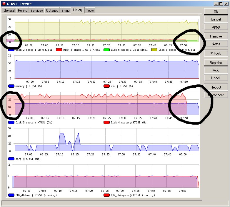Click the 'Disk 6 space 1 GB @ KT6S1' label

[129, 50]
